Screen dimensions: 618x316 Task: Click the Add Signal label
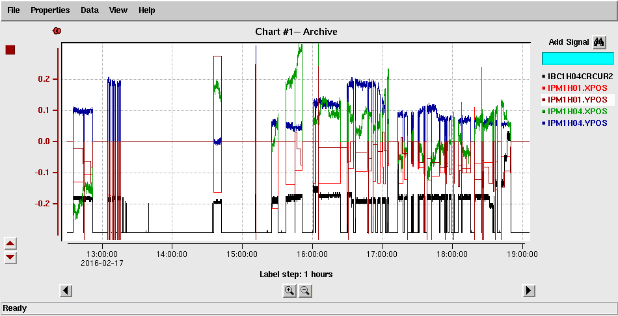click(x=569, y=42)
